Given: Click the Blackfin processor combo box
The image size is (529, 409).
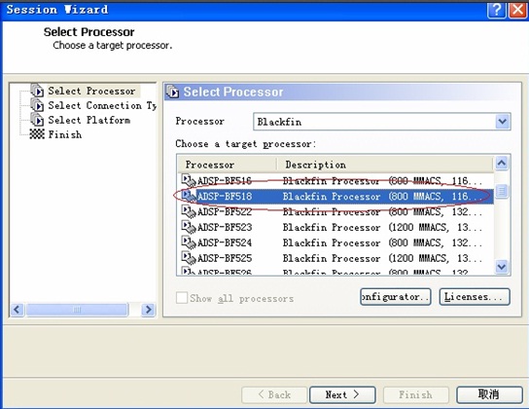Looking at the screenshot, I should pyautogui.click(x=381, y=122).
